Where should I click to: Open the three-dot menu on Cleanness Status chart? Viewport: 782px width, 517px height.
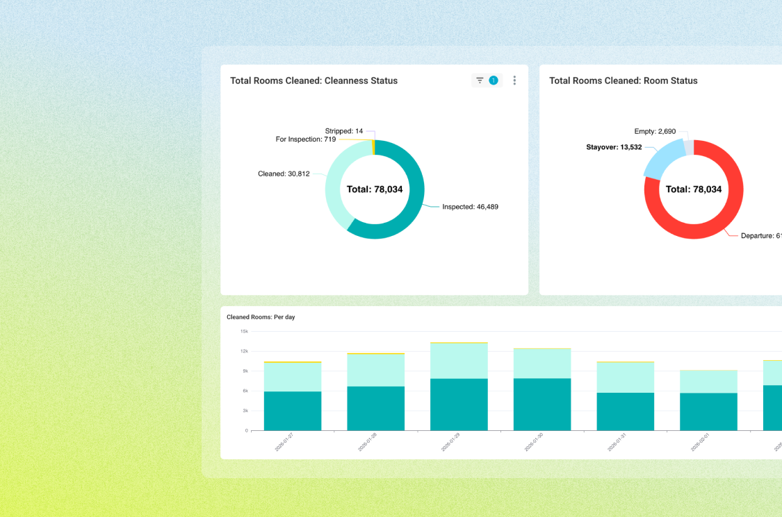click(x=514, y=80)
